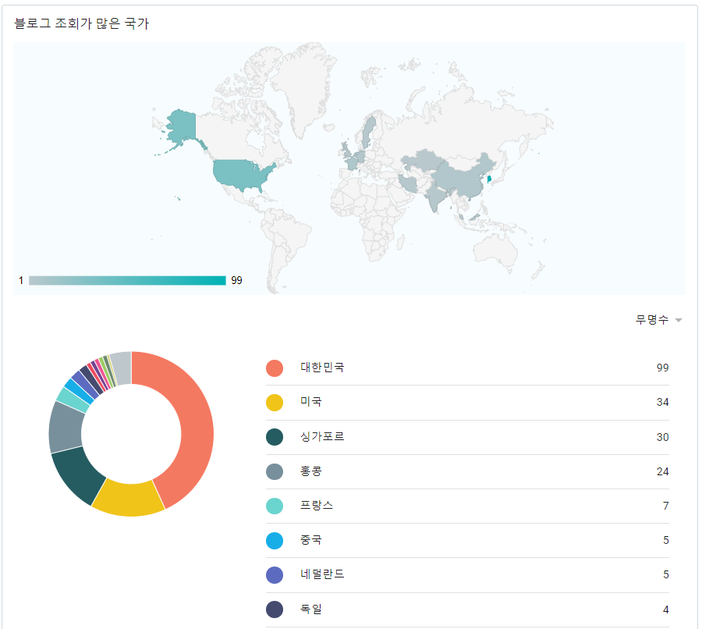Click the 대한민국 coral color swatch
Screen dimensions: 702x629
(275, 368)
